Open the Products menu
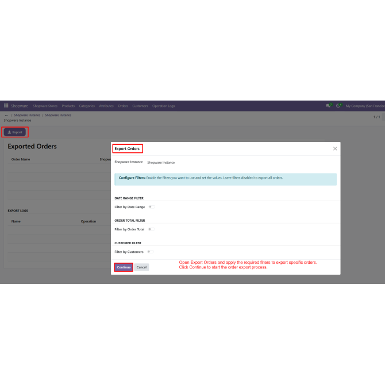 coord(68,106)
